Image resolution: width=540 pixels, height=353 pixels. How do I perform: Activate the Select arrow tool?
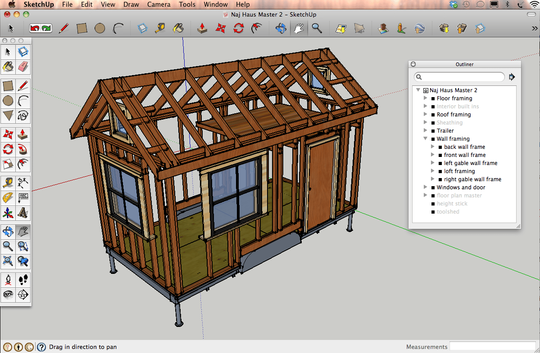pos(7,52)
